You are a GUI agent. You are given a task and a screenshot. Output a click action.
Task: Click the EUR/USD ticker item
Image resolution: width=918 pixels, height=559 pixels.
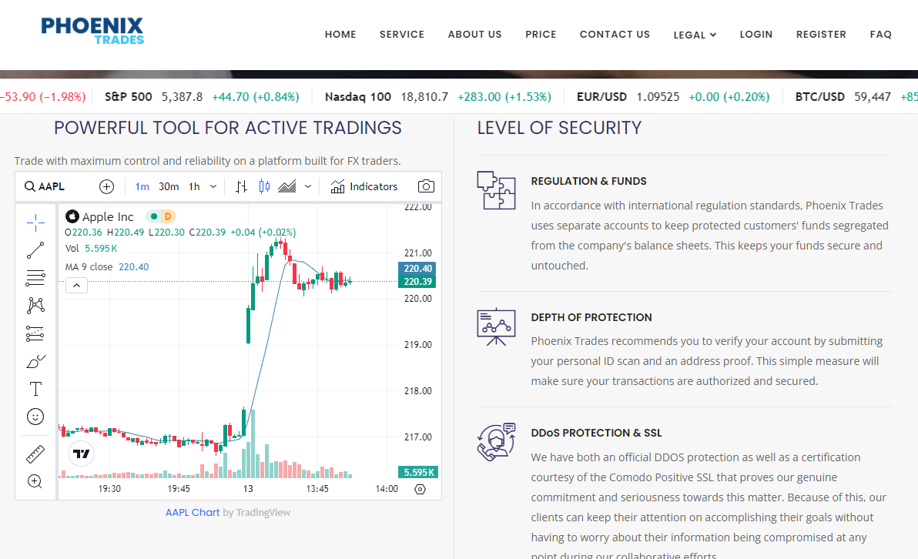(x=673, y=97)
